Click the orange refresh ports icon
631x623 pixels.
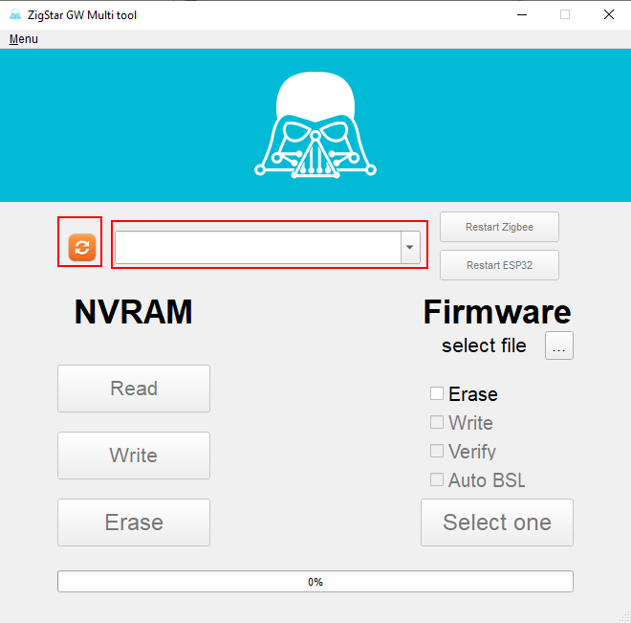pyautogui.click(x=81, y=247)
